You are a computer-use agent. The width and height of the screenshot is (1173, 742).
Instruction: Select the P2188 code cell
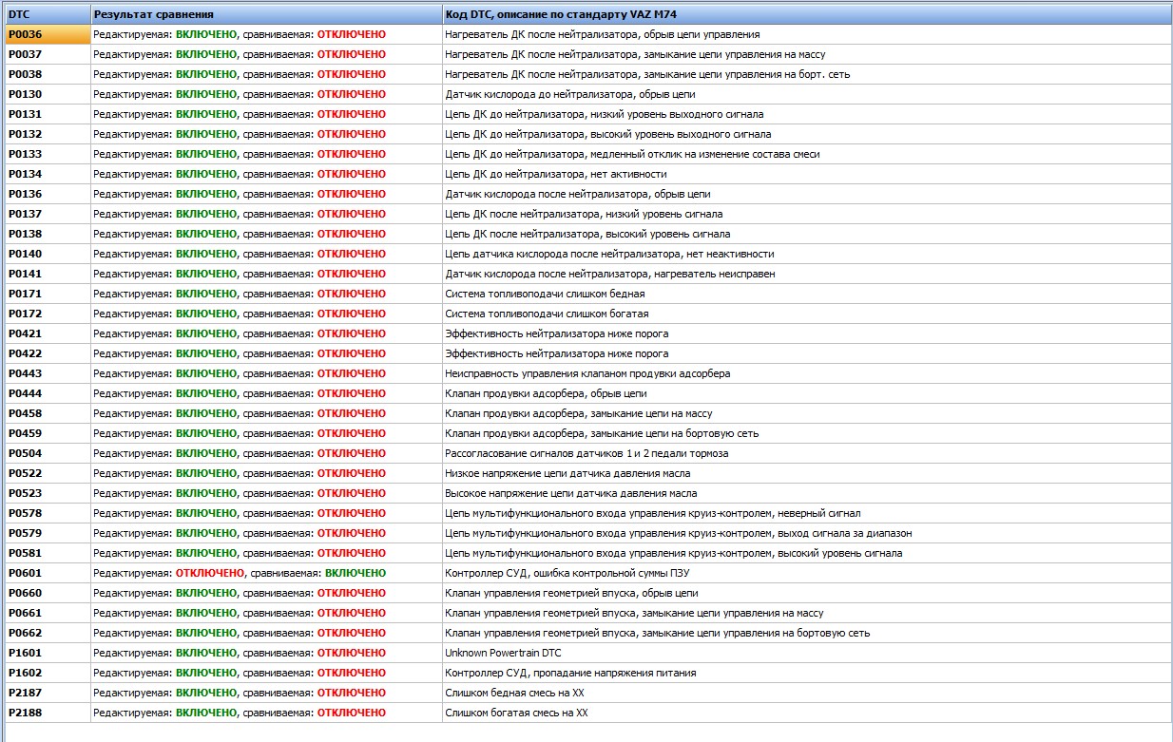tap(48, 713)
